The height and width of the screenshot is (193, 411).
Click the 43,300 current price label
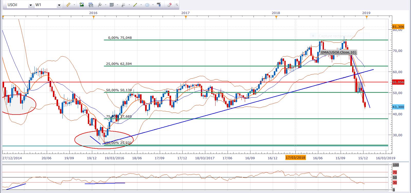[x=398, y=107]
